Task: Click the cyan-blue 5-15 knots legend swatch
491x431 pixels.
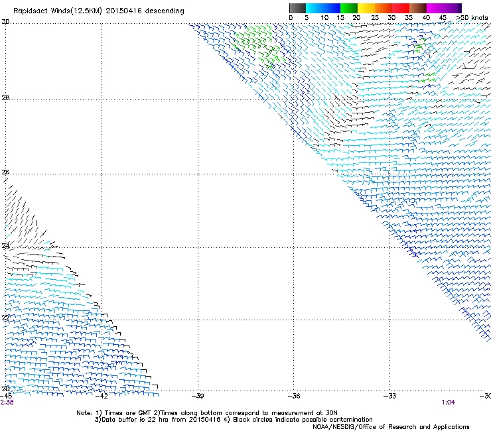Action: coord(323,8)
